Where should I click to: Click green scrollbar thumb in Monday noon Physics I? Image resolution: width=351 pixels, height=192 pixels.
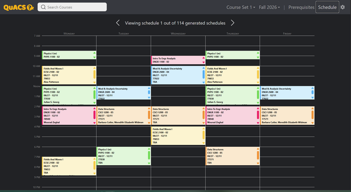94,95
